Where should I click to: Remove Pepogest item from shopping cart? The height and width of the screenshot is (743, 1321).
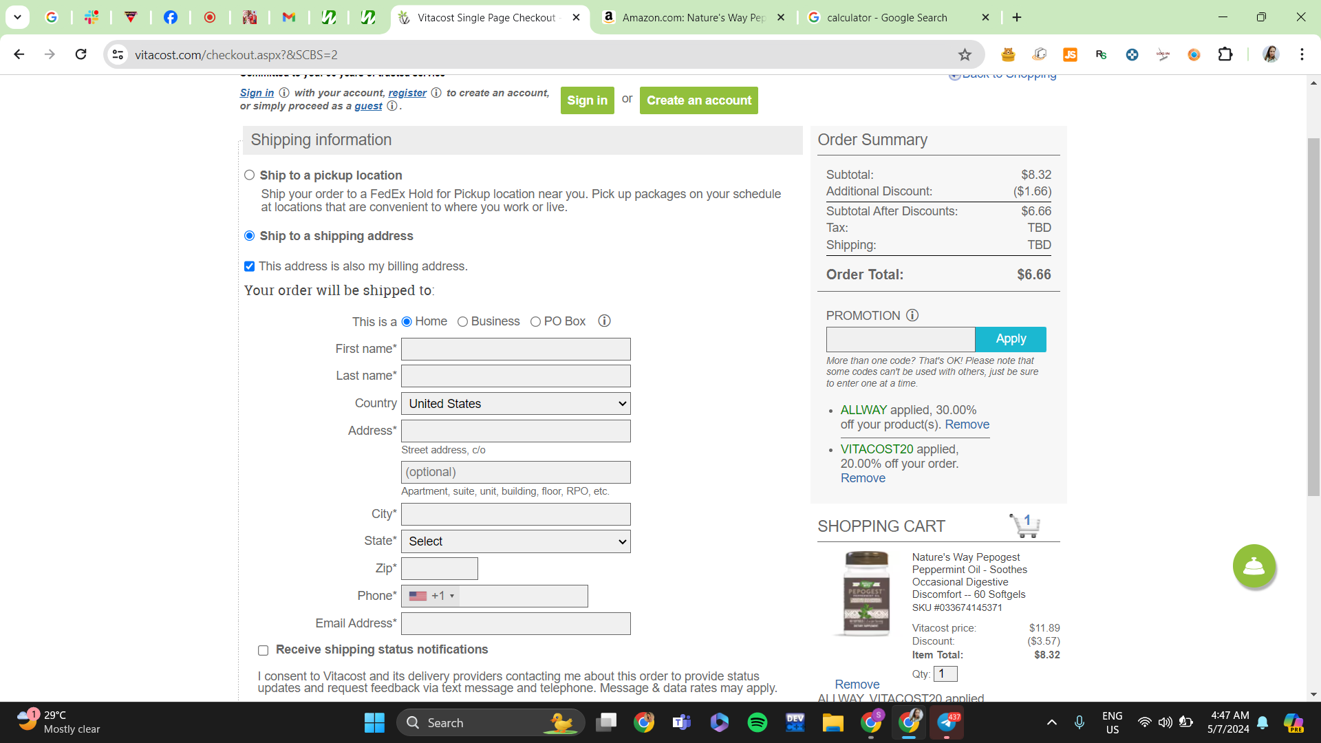point(857,685)
